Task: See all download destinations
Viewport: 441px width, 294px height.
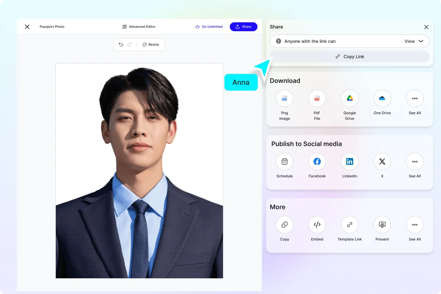Action: click(x=415, y=99)
